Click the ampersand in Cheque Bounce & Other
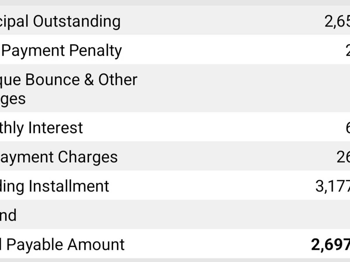This screenshot has width=350, height=262. (x=89, y=80)
